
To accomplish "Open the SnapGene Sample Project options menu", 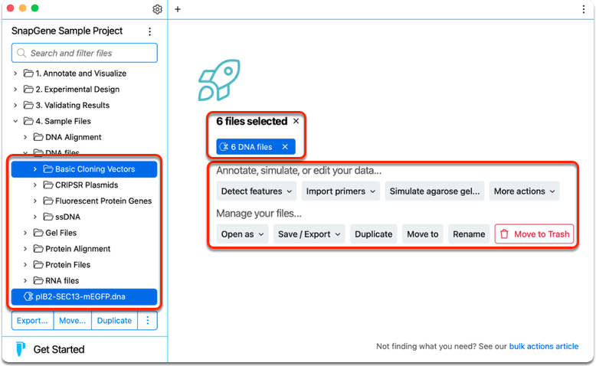I will pos(149,31).
